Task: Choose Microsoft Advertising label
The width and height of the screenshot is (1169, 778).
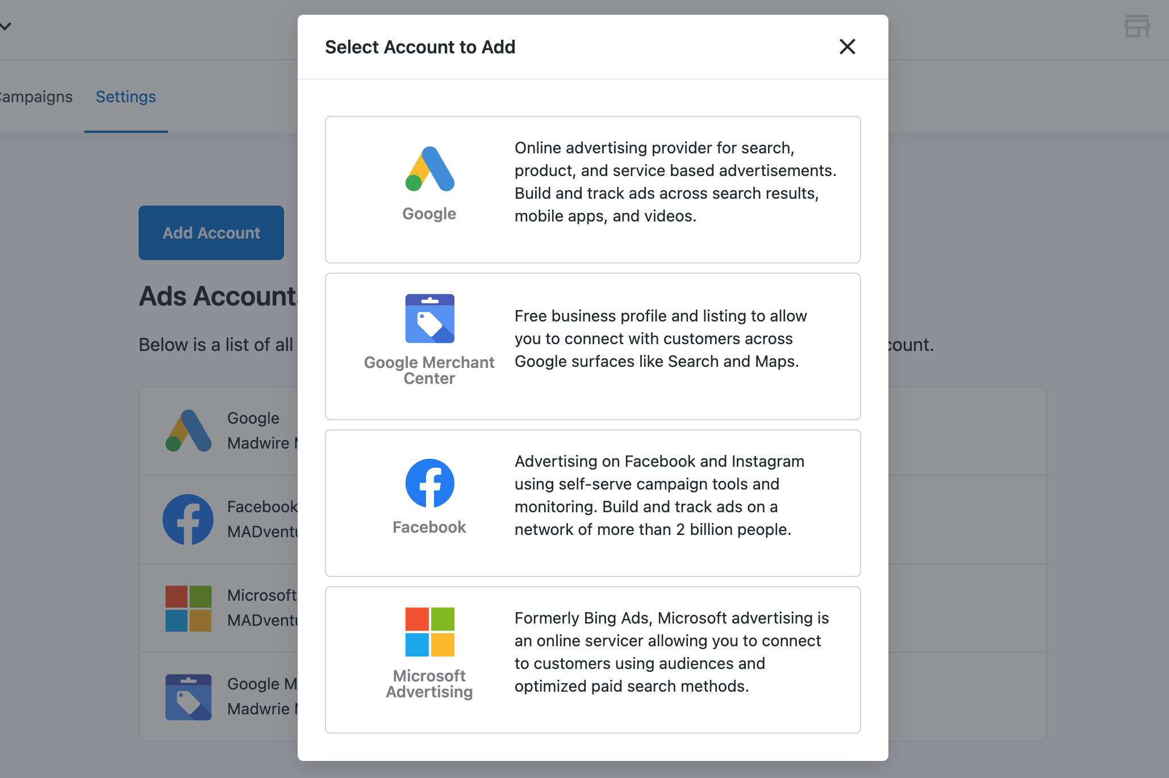Action: pyautogui.click(x=429, y=684)
